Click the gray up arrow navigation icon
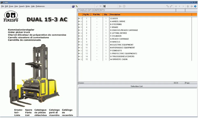This screenshot has height=120, width=198. [x=188, y=6]
